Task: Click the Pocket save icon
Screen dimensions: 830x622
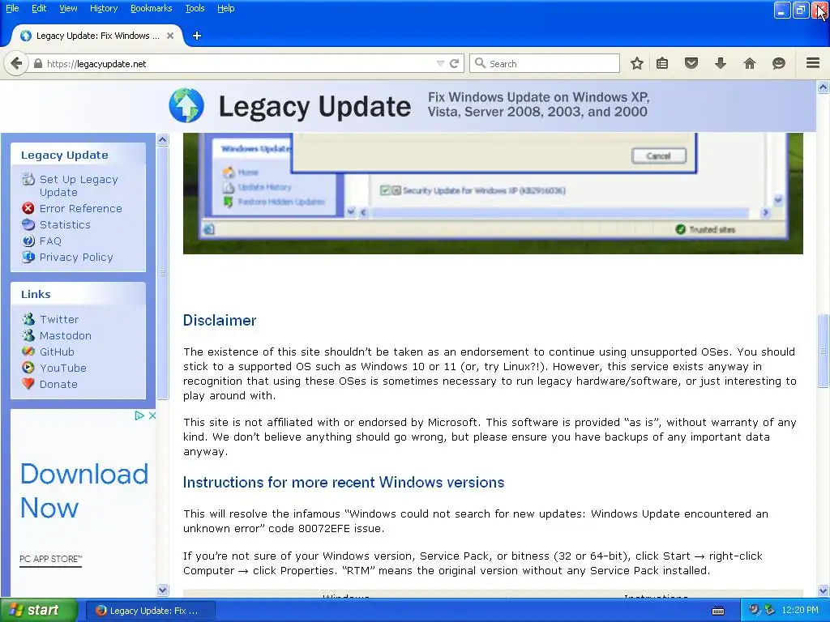Action: tap(691, 63)
